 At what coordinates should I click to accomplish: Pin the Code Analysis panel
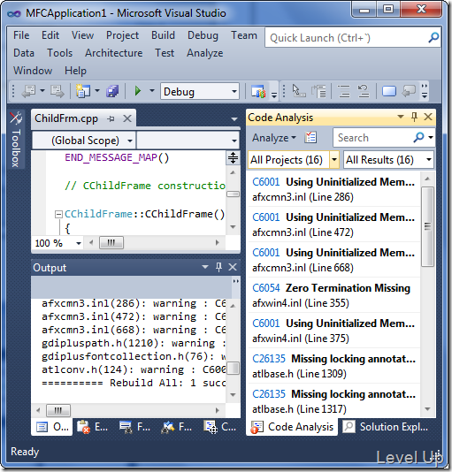[x=414, y=117]
